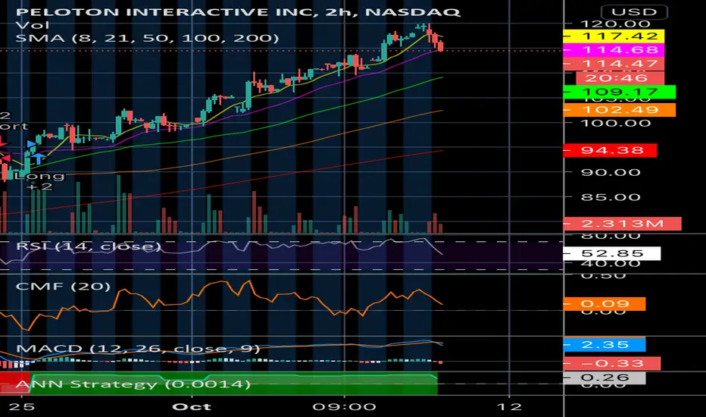This screenshot has height=417, width=706.
Task: Open the RSI (14, close) indicator legend
Action: [88, 246]
